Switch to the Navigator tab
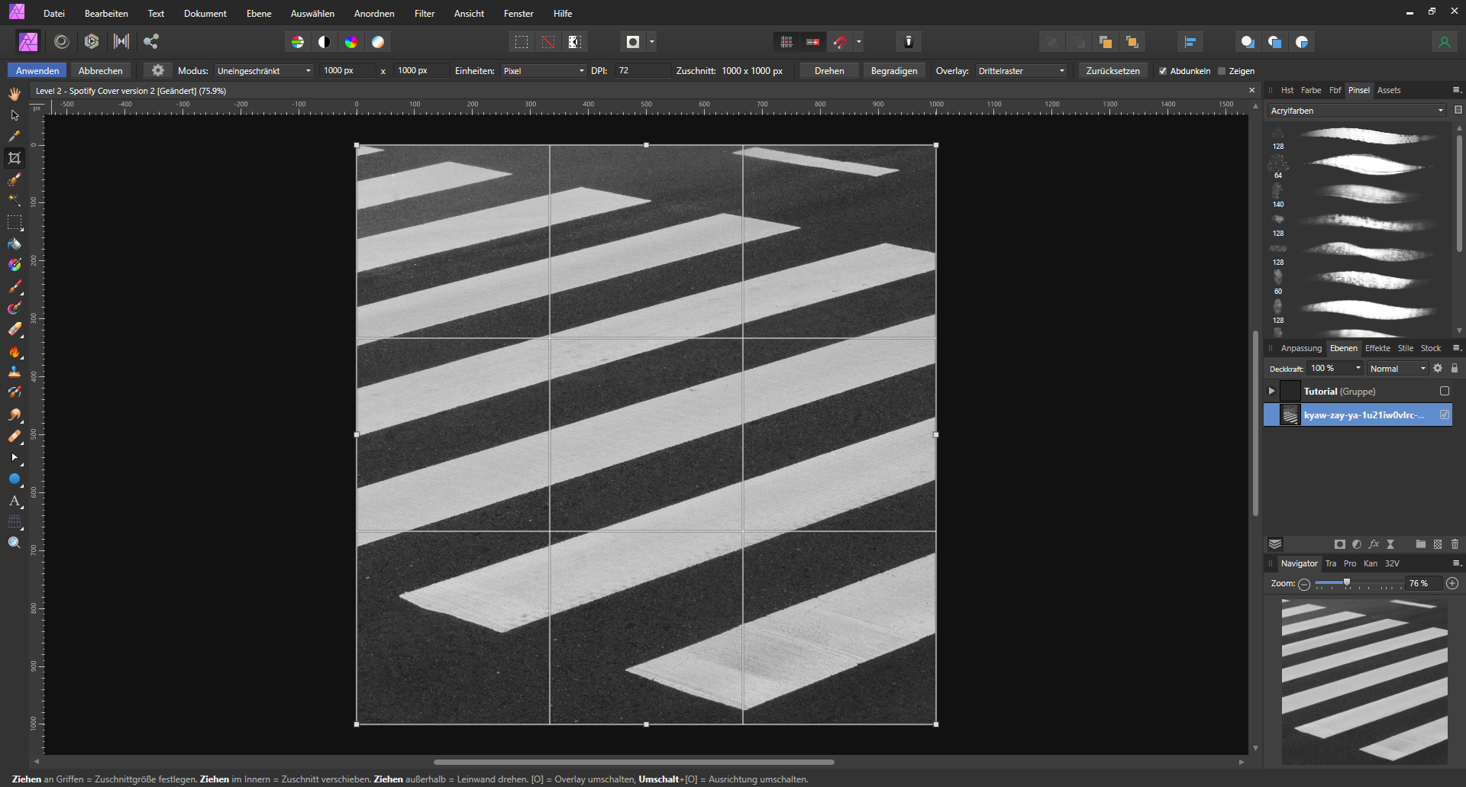Viewport: 1466px width, 787px height. click(x=1299, y=563)
